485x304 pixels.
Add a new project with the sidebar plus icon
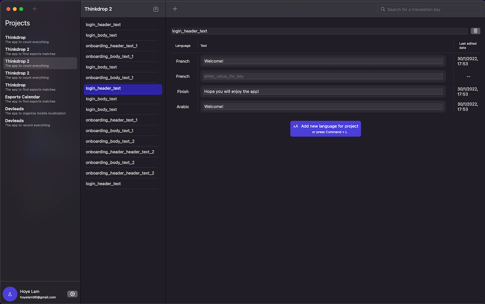coord(34,9)
